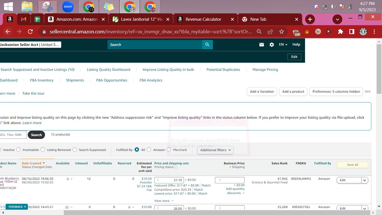Viewport: 382px width, 215px height.
Task: Open the EN language dropdown
Action: 283,45
